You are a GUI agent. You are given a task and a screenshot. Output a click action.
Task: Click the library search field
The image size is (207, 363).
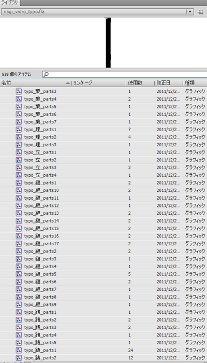(125, 74)
